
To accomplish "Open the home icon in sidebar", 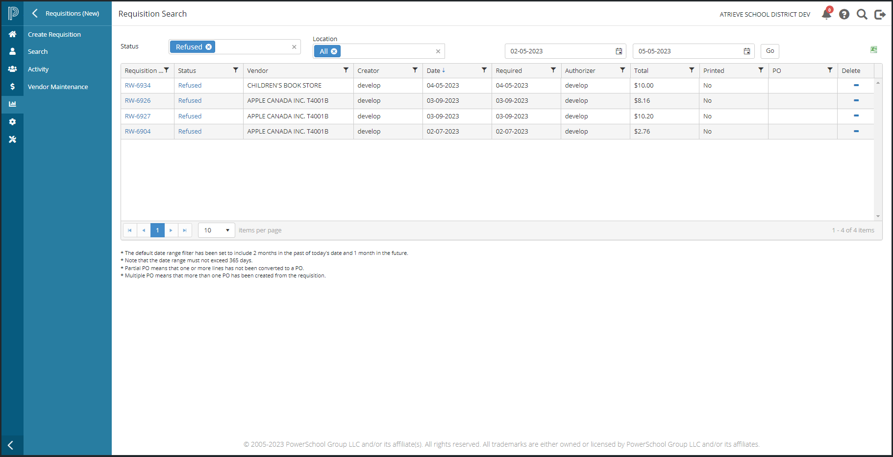I will [x=13, y=34].
